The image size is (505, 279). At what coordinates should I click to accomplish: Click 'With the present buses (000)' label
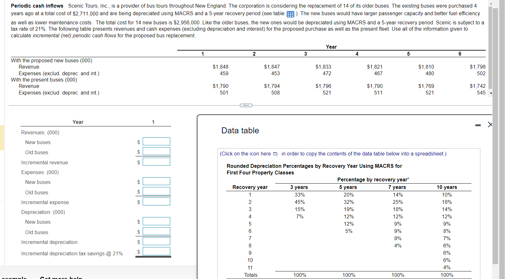pos(44,80)
